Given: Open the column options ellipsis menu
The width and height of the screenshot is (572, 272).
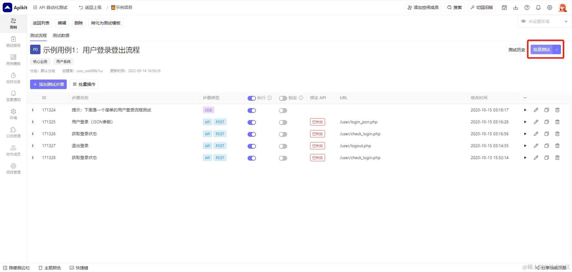Looking at the screenshot, I should (x=525, y=98).
